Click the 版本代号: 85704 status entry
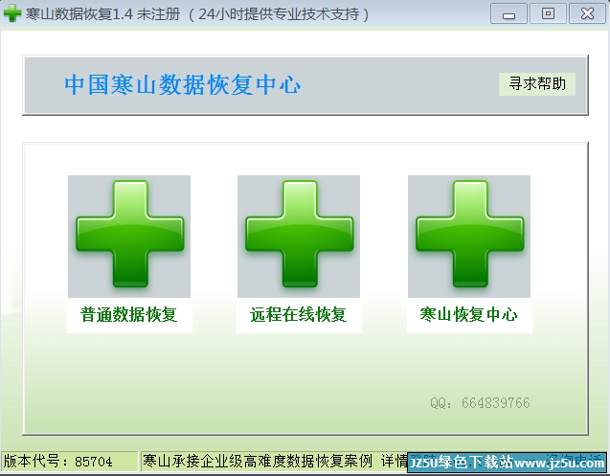Image resolution: width=610 pixels, height=476 pixels. (69, 462)
